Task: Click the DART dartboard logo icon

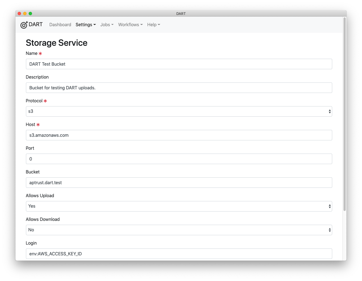Action: pos(24,25)
